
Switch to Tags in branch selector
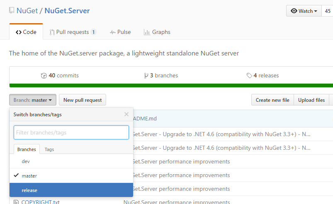click(x=49, y=149)
